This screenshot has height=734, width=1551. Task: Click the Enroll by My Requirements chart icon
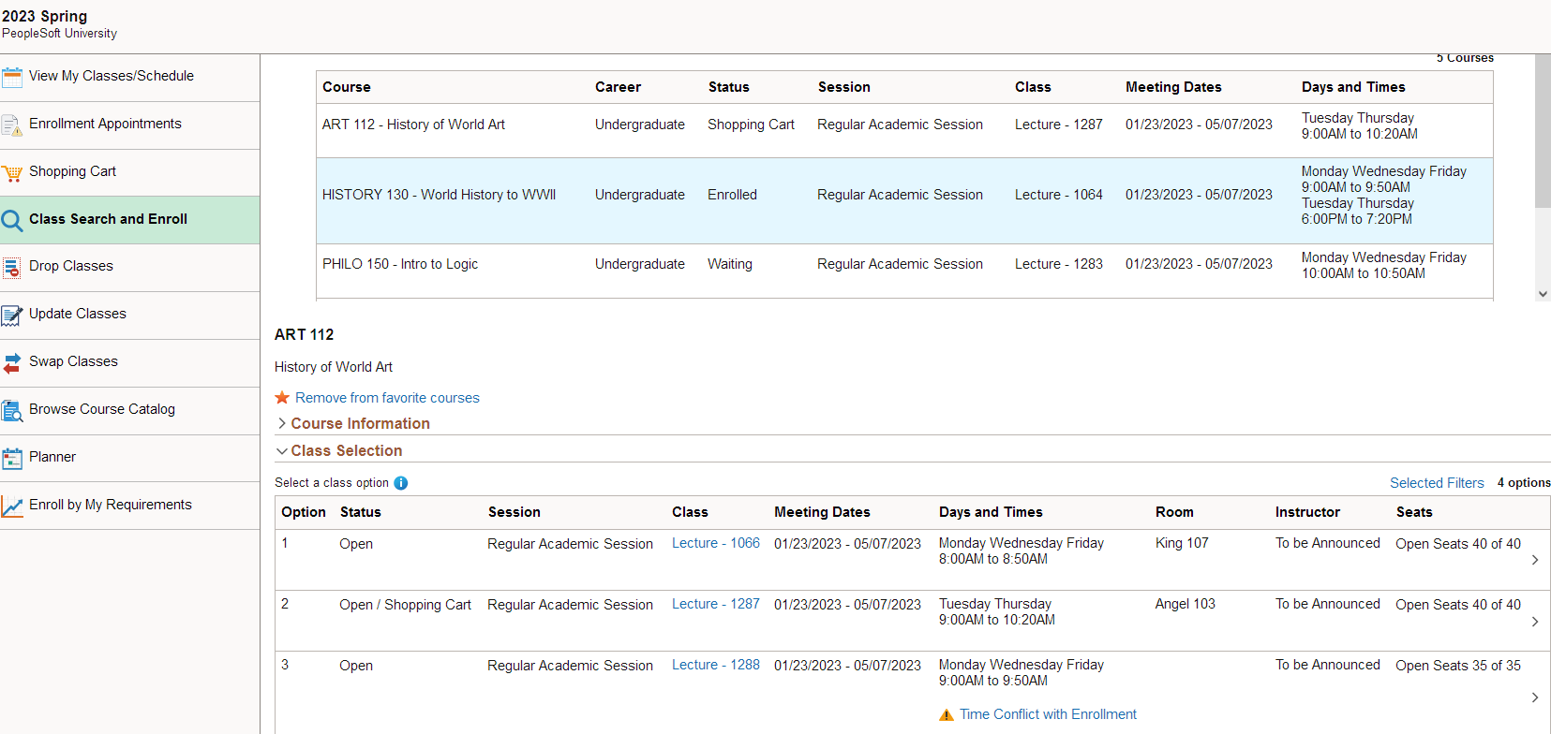tap(12, 506)
